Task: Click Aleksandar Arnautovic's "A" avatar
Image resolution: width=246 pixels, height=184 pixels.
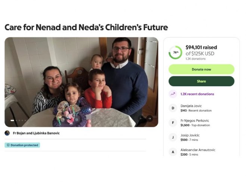Action: [173, 152]
